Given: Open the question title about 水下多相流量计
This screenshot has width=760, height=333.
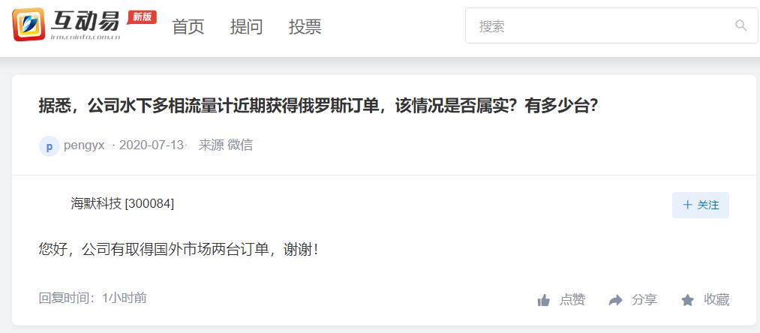Looking at the screenshot, I should (317, 106).
